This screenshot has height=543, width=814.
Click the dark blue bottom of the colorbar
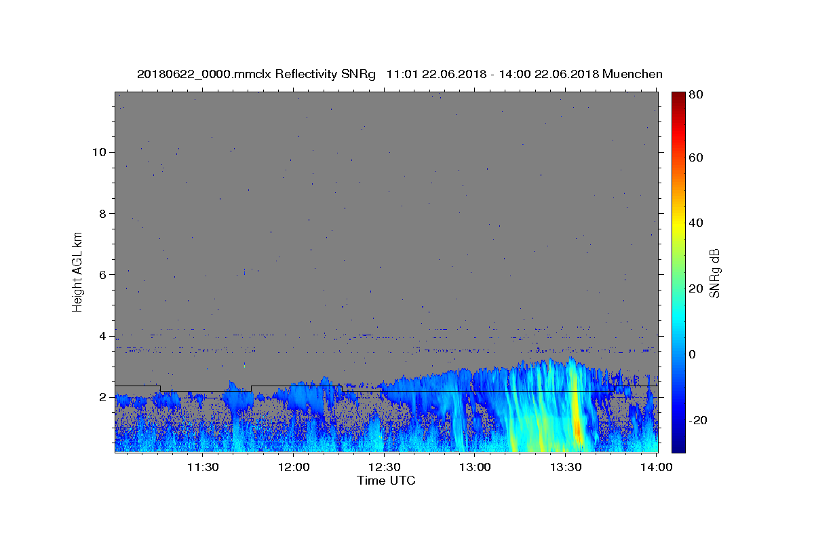[678, 446]
